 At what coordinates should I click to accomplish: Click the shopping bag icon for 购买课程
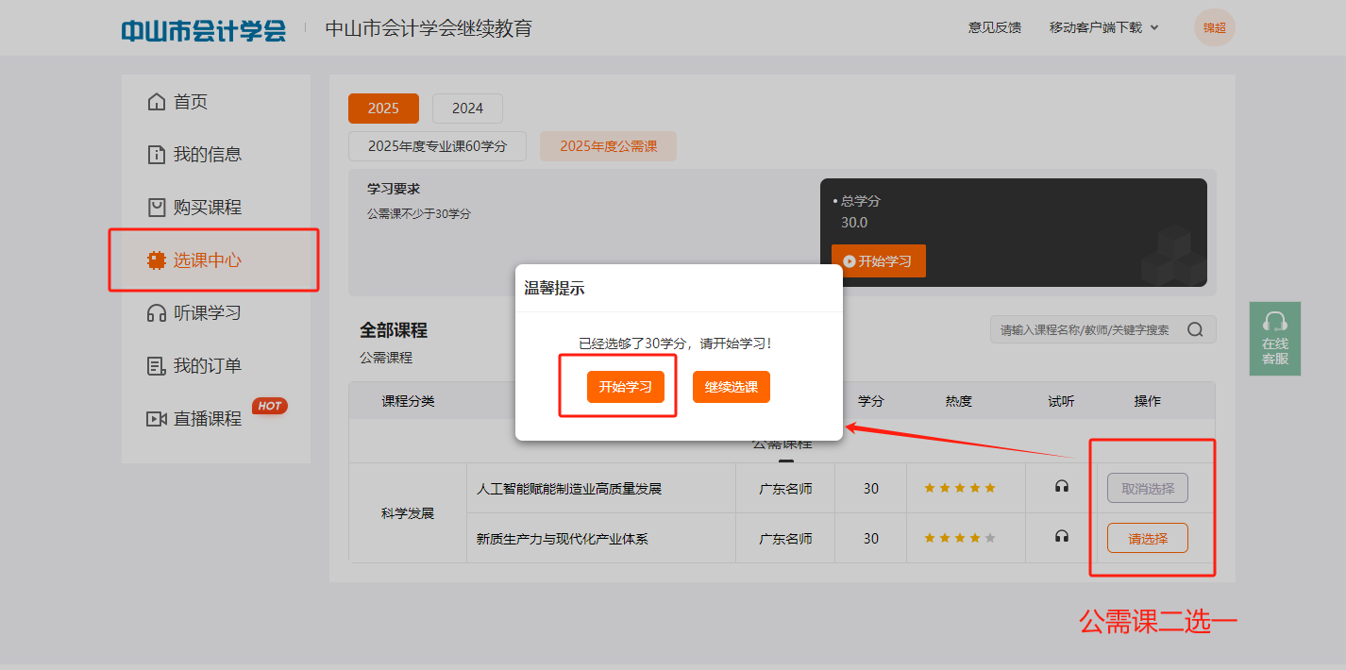157,208
